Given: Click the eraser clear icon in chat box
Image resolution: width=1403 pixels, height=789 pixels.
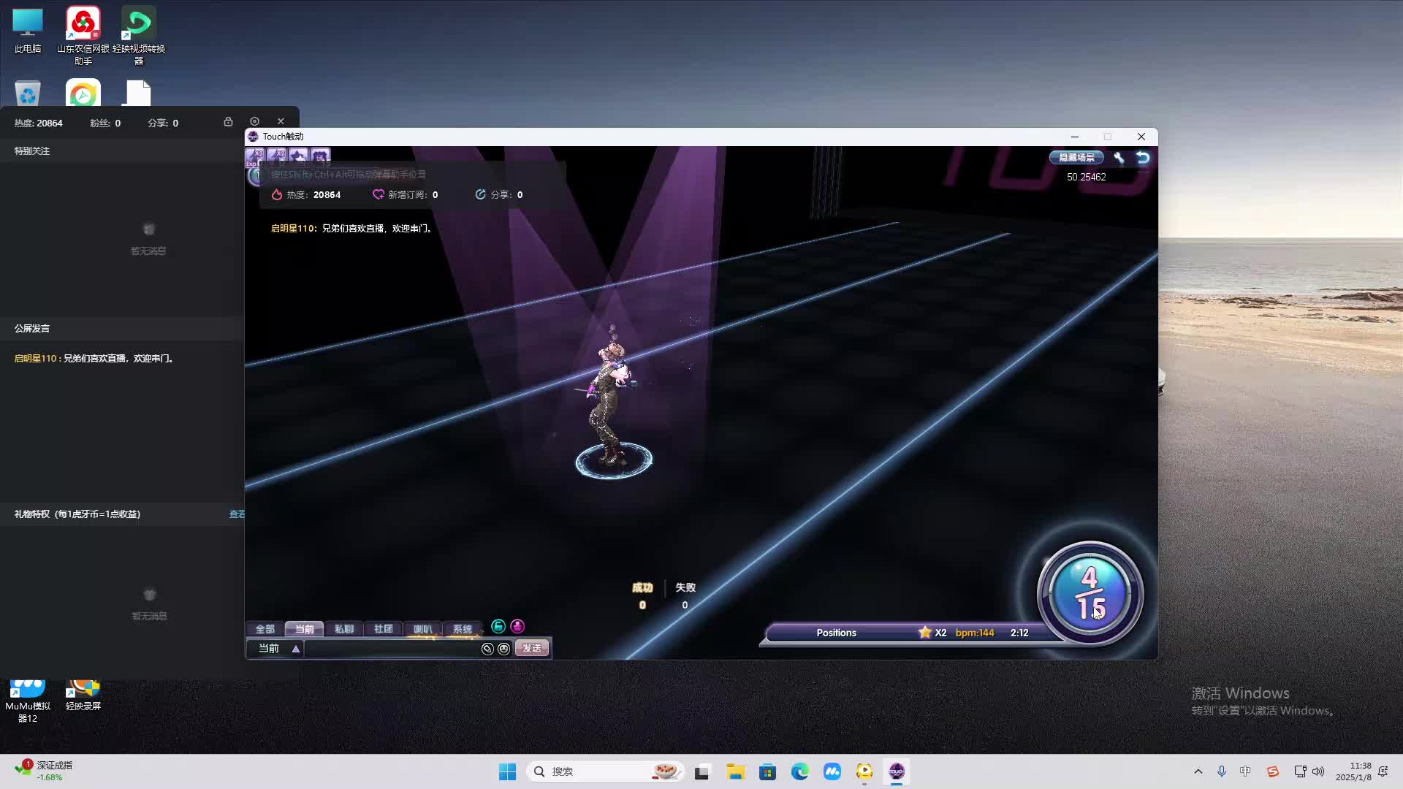Looking at the screenshot, I should pyautogui.click(x=487, y=649).
